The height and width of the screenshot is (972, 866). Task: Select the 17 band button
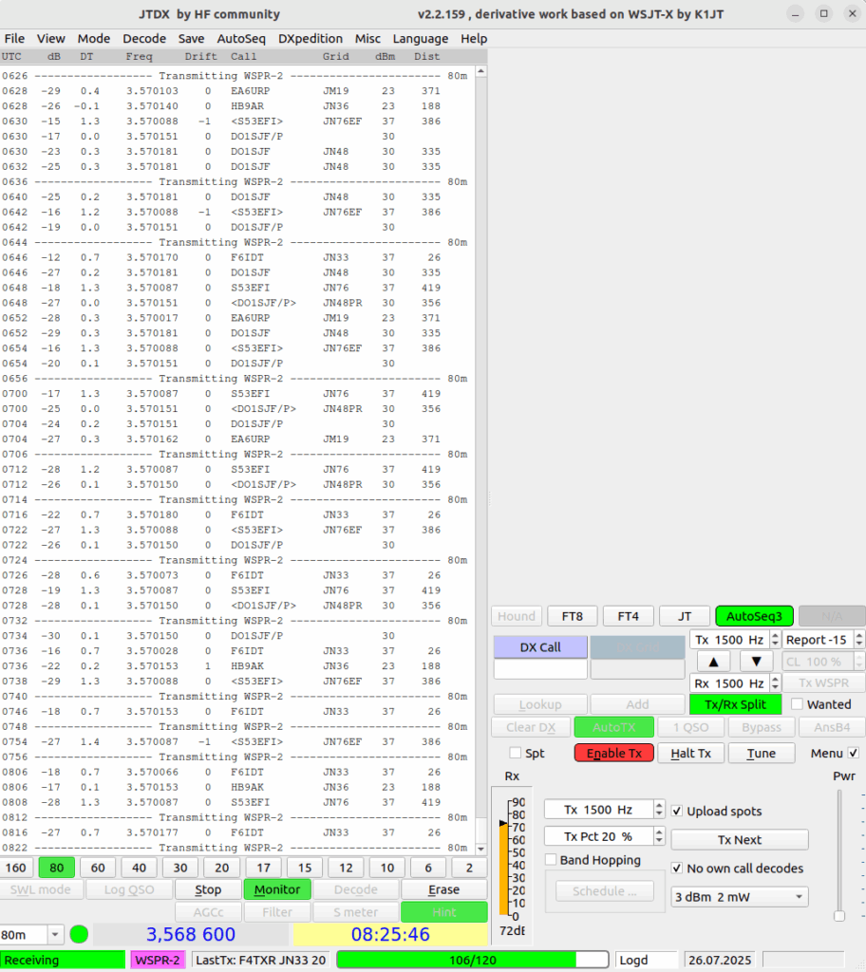coord(263,868)
